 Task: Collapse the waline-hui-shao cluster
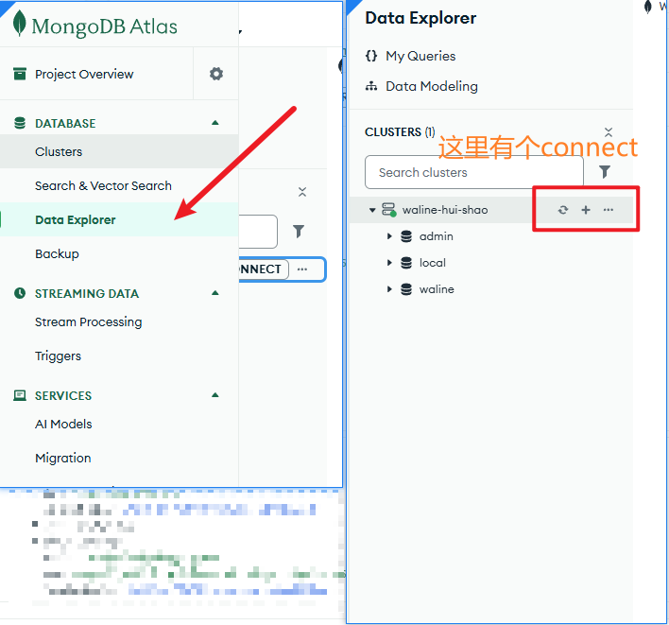[x=372, y=210]
